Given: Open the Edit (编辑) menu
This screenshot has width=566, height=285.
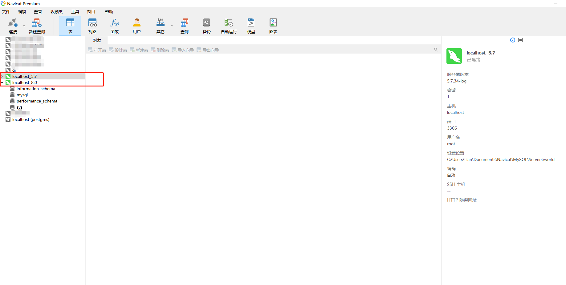Looking at the screenshot, I should point(22,12).
